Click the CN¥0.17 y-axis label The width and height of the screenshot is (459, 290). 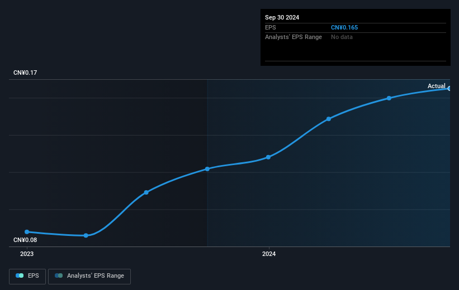(25, 72)
